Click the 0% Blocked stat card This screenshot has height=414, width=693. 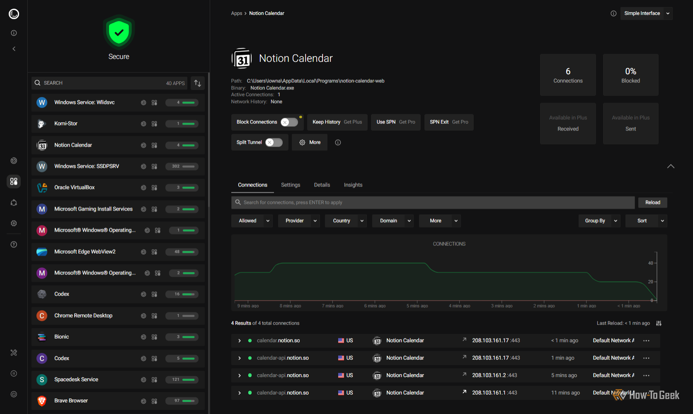pyautogui.click(x=631, y=75)
